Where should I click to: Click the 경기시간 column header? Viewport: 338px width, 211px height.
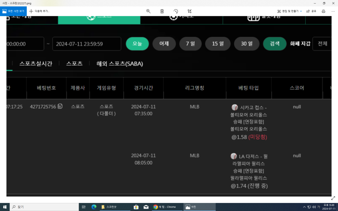point(143,88)
